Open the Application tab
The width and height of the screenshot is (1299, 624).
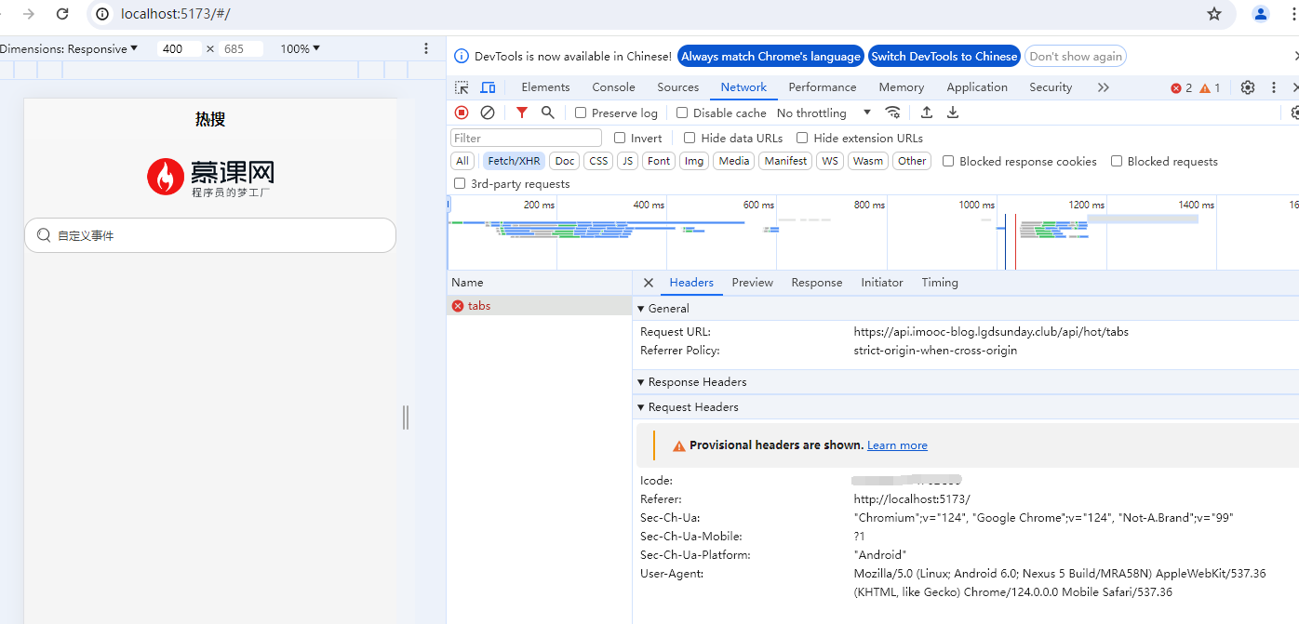pos(977,87)
